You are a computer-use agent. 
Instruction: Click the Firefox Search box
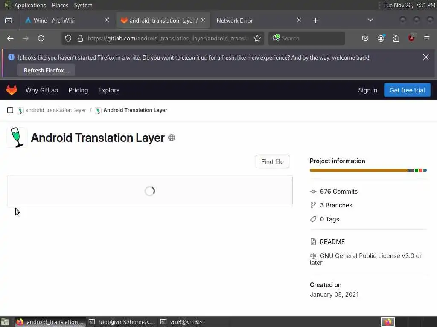(306, 38)
